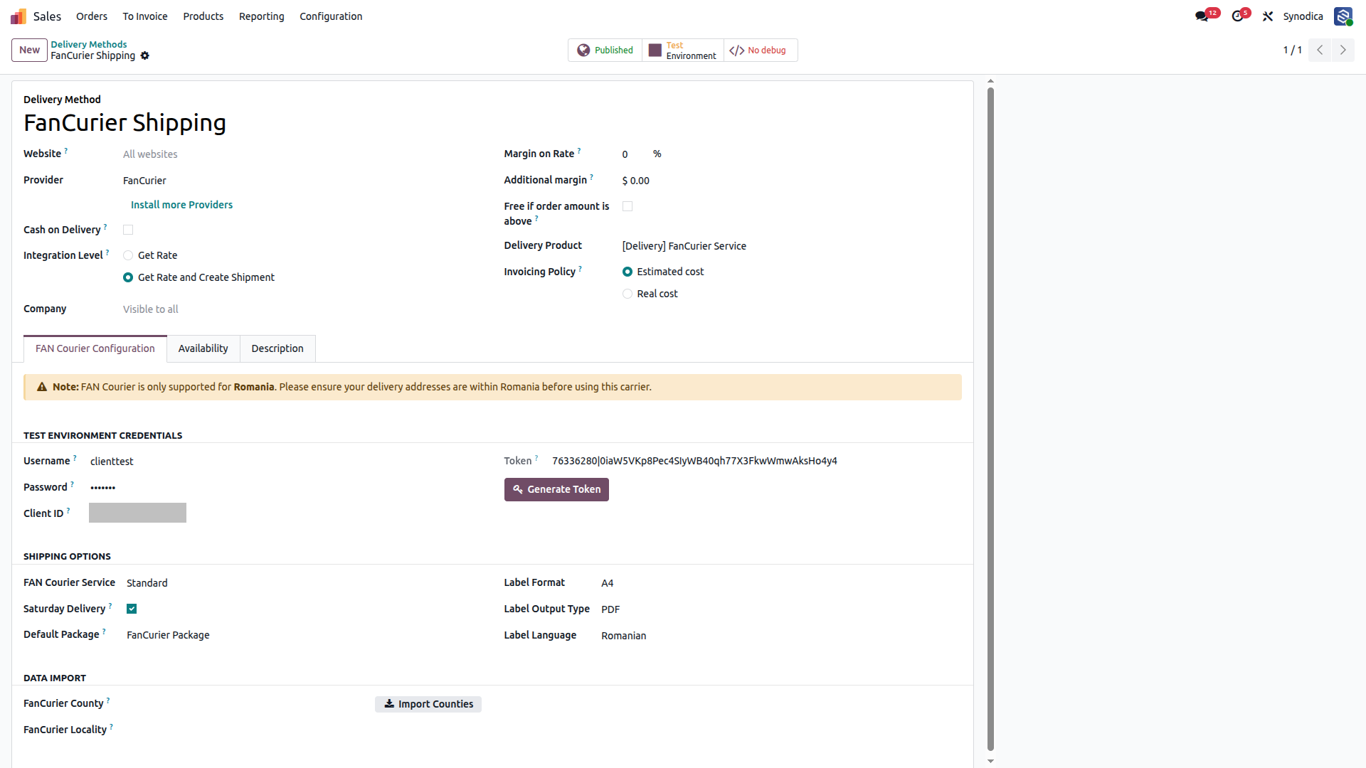Open the Label Format A4 dropdown

point(780,583)
